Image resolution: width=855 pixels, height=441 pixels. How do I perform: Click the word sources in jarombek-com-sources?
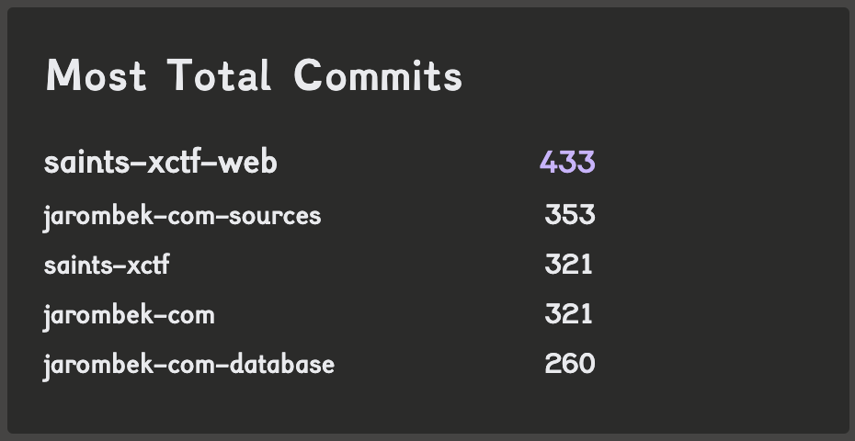pos(275,217)
